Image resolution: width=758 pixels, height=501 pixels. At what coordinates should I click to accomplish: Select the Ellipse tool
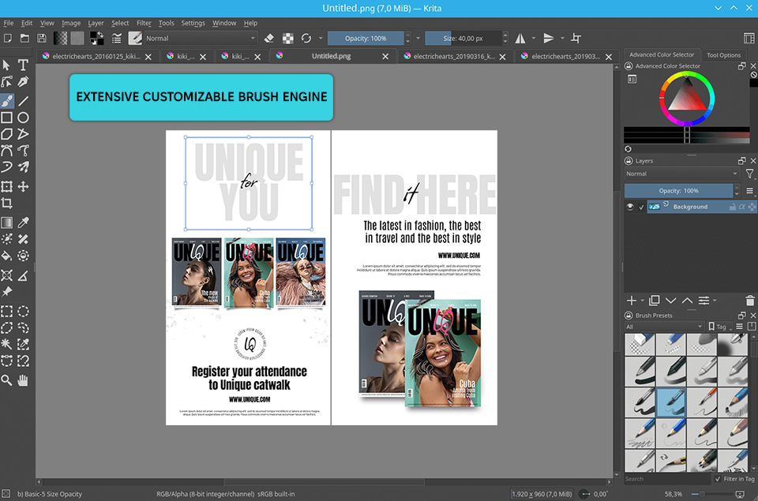click(x=23, y=118)
